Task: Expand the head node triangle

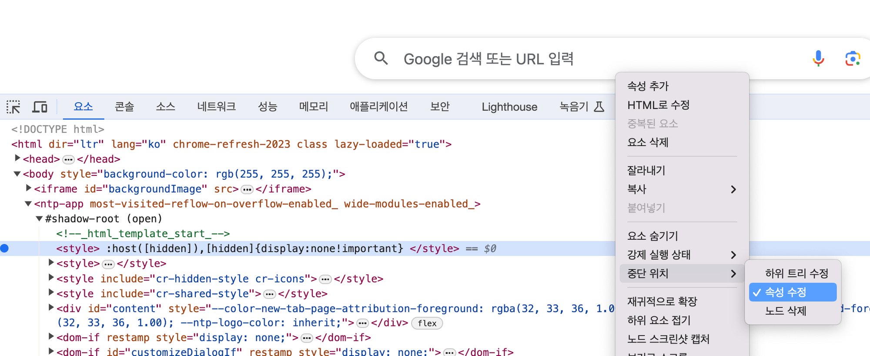Action: (17, 158)
